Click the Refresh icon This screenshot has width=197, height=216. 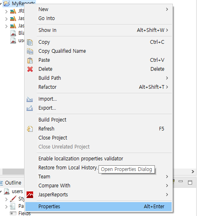[30, 129]
